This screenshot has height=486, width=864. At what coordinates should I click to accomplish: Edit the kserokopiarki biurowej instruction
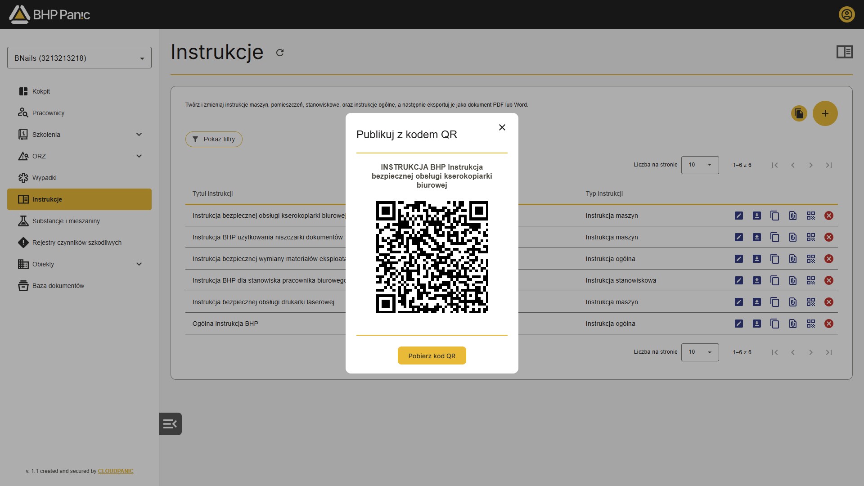pos(738,216)
